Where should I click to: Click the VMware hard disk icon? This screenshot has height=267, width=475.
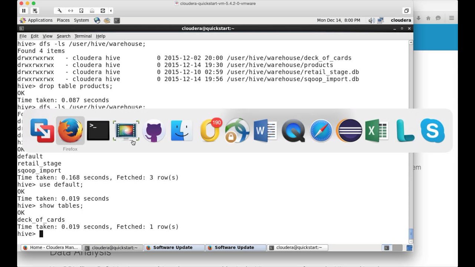click(81, 11)
